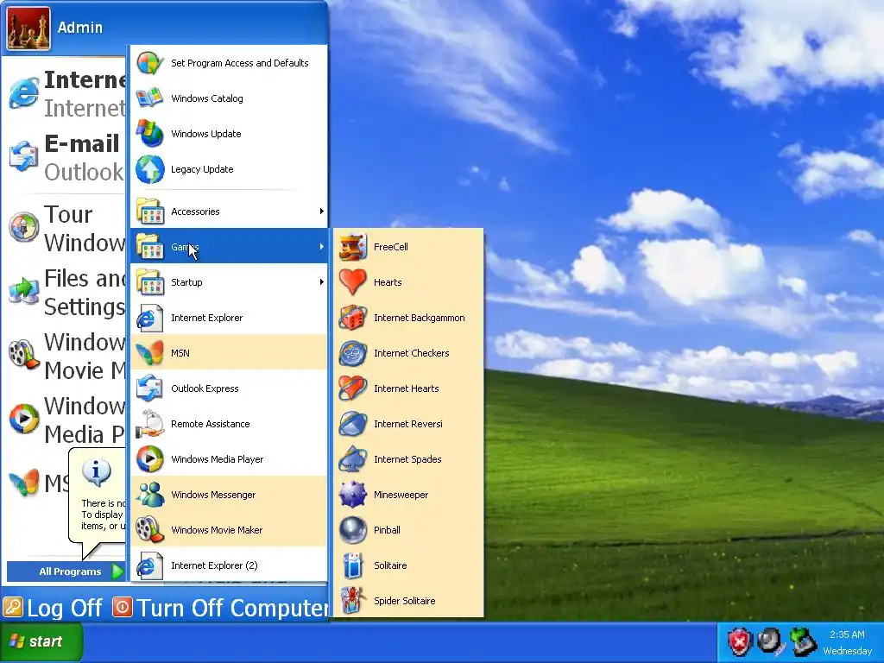
Task: Click the speaker volume tray icon
Action: coord(769,641)
